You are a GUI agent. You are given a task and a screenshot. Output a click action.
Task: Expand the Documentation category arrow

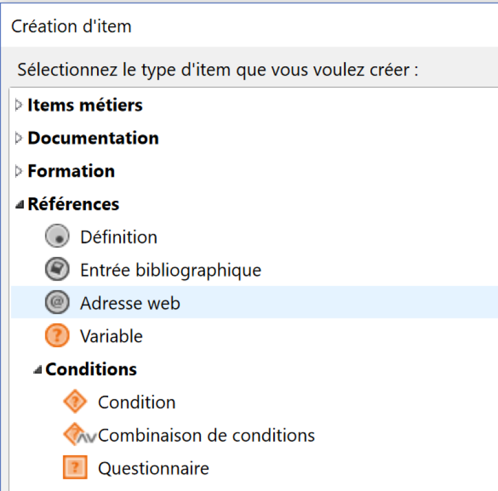coord(19,139)
